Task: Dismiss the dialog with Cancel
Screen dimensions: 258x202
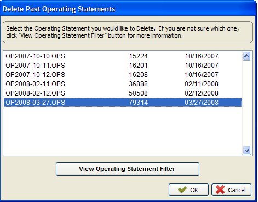Action: click(231, 189)
